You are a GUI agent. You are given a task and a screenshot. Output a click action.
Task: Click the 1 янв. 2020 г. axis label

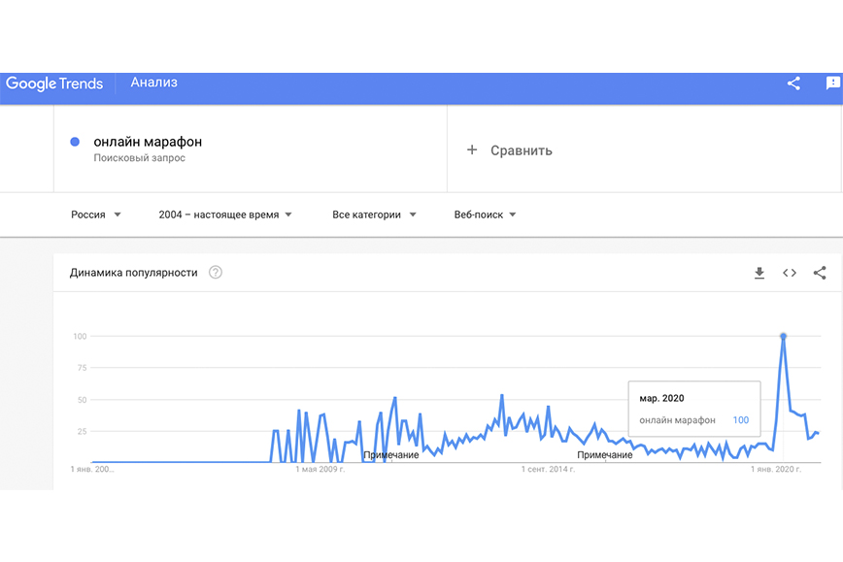[x=776, y=469]
